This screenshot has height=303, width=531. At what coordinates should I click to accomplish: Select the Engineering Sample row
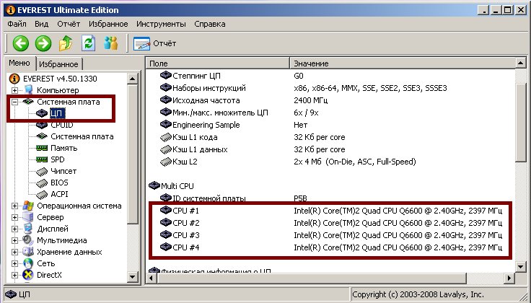pyautogui.click(x=332, y=125)
